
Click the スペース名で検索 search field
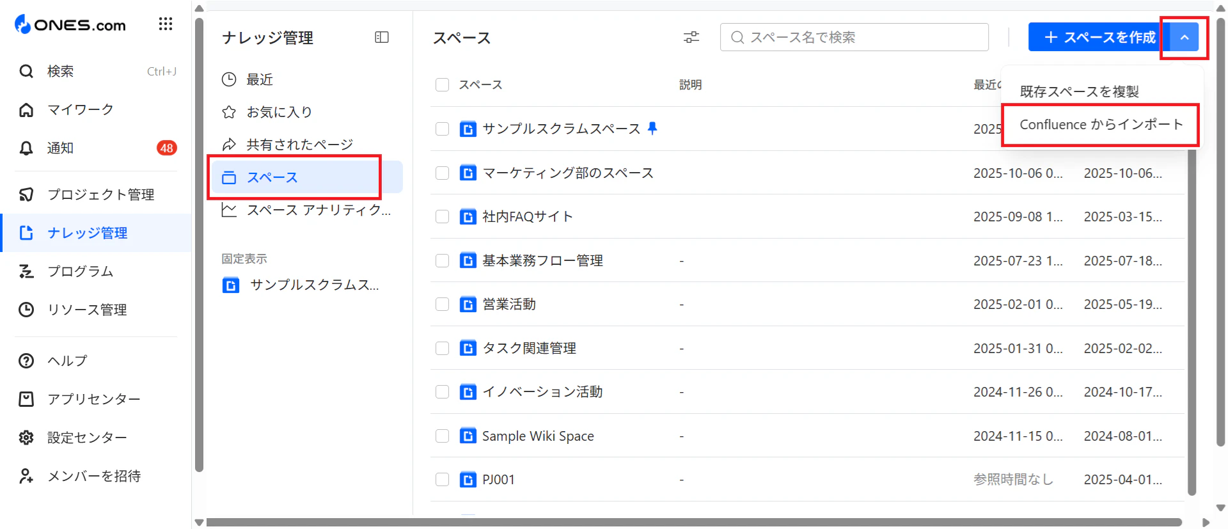[854, 37]
